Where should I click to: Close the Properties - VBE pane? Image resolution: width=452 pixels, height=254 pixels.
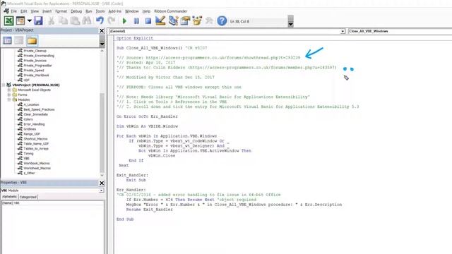tap(102, 183)
